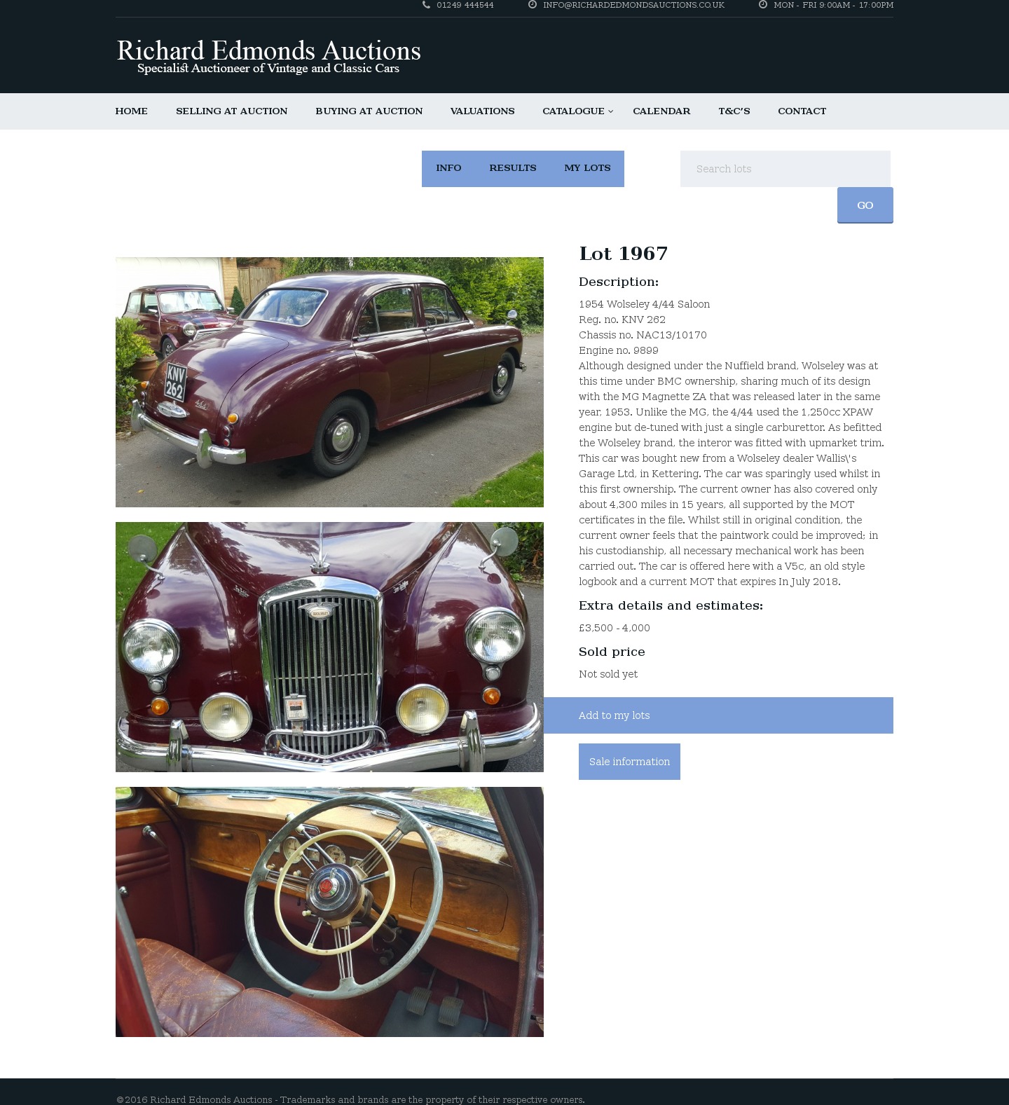View the T&C's page
The height and width of the screenshot is (1105, 1009).
(x=734, y=111)
